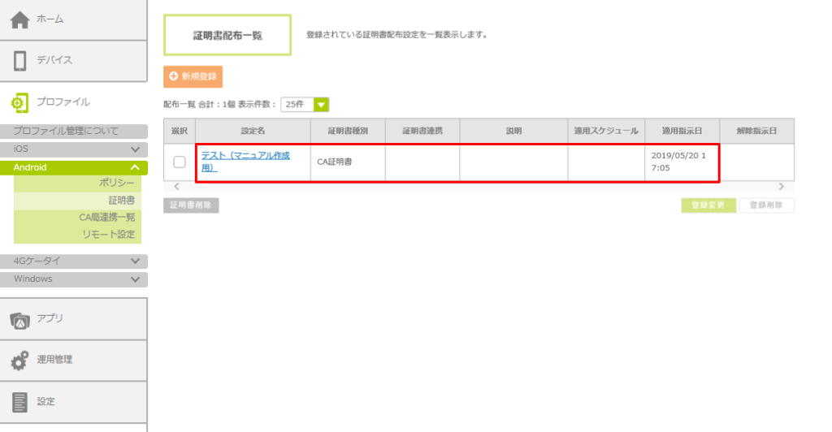Click the table's right scroll arrow
This screenshot has width=832, height=432.
(782, 187)
